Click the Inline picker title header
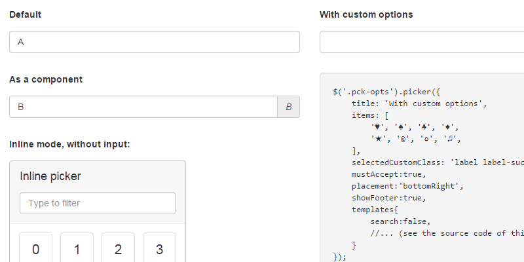The image size is (524, 262). (x=51, y=176)
